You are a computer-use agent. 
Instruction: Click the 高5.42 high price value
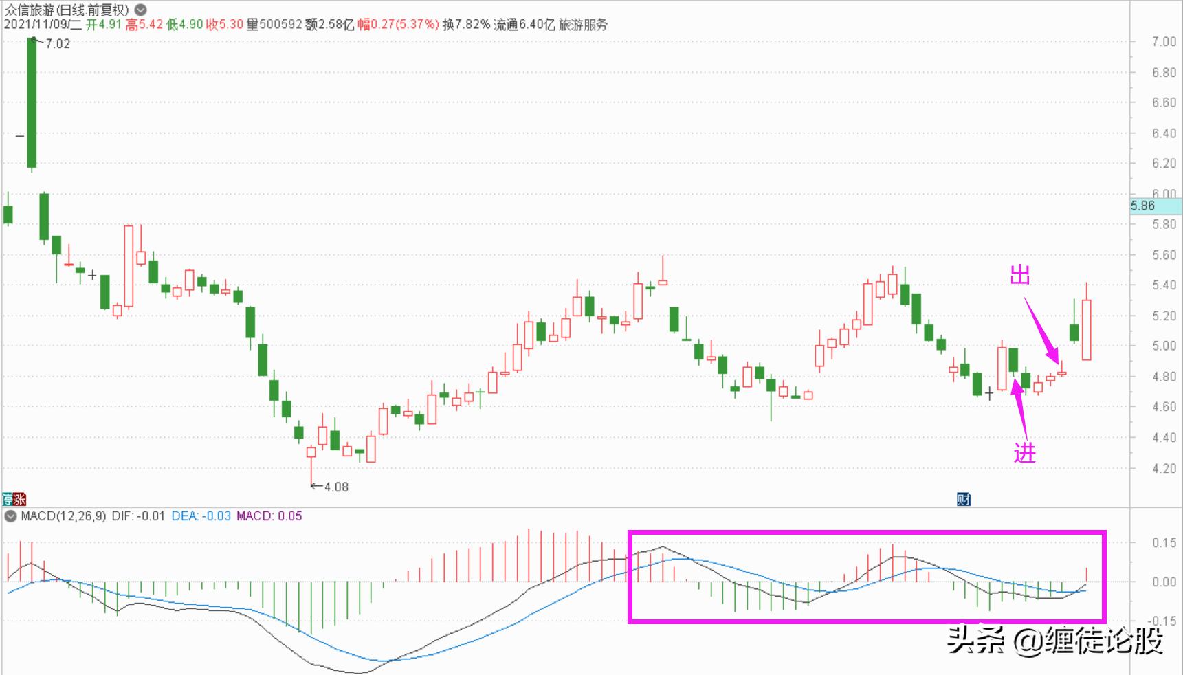click(x=144, y=25)
